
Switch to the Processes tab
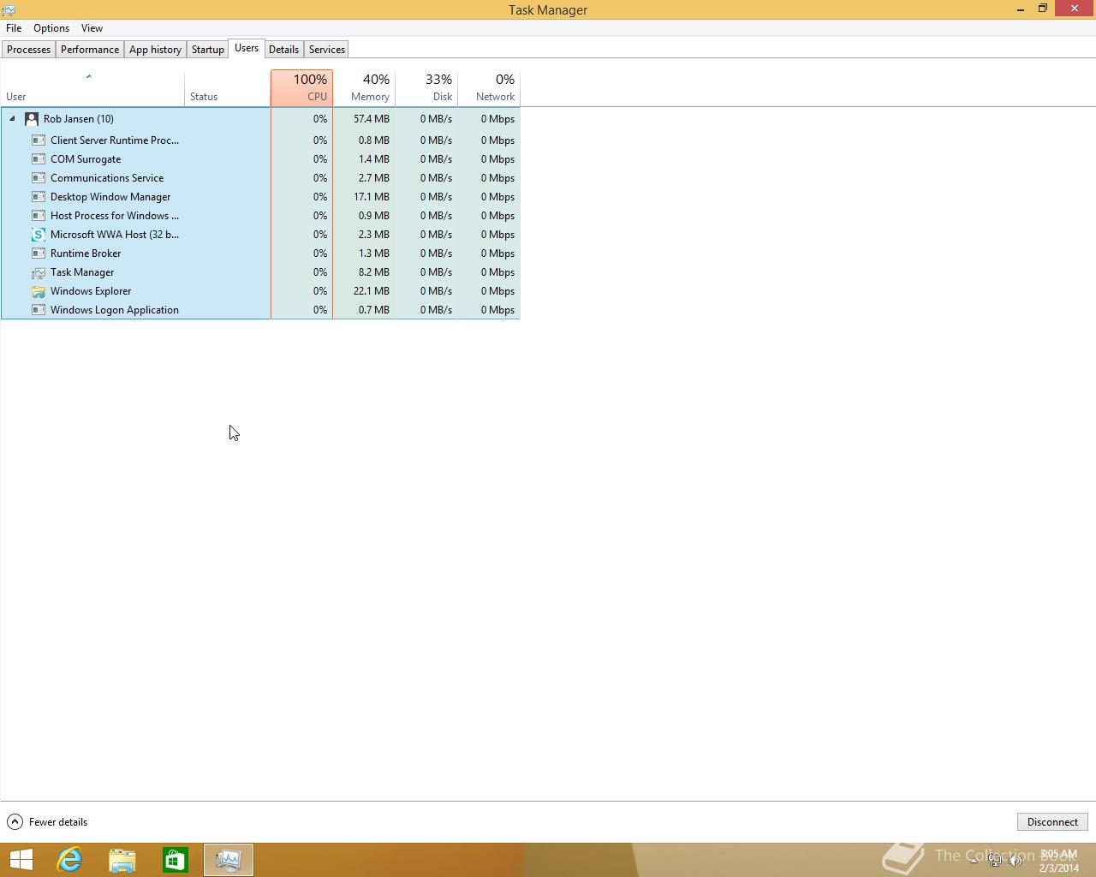pyautogui.click(x=28, y=50)
